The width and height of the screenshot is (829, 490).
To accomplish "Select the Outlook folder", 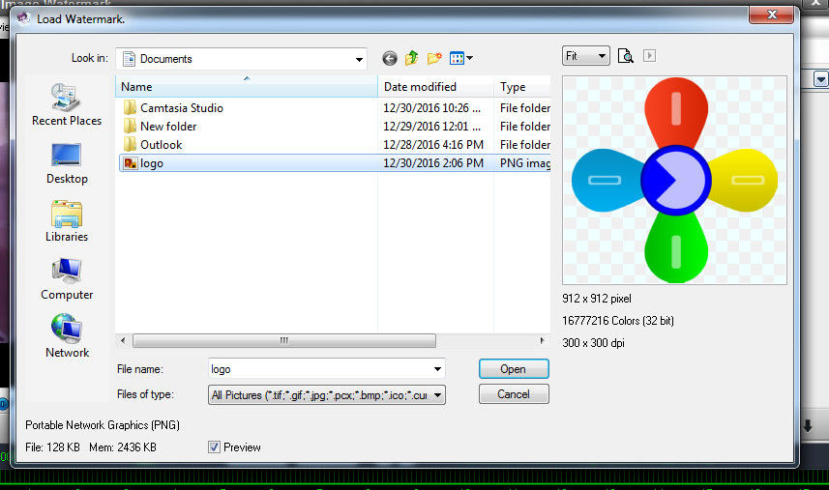I will [161, 145].
